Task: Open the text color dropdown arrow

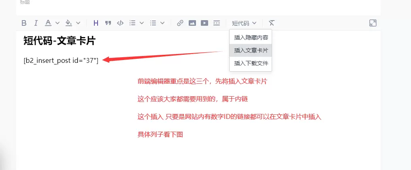Action: click(x=57, y=23)
